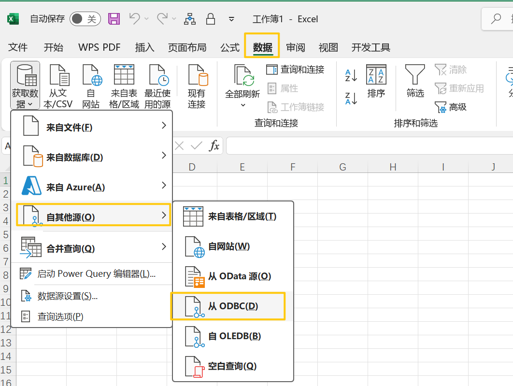513x386 pixels.
Task: Click 来自表格/区域 ribbon icon
Action: click(x=124, y=86)
